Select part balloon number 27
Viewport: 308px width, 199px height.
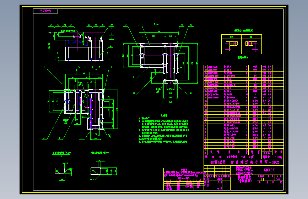coord(51,25)
